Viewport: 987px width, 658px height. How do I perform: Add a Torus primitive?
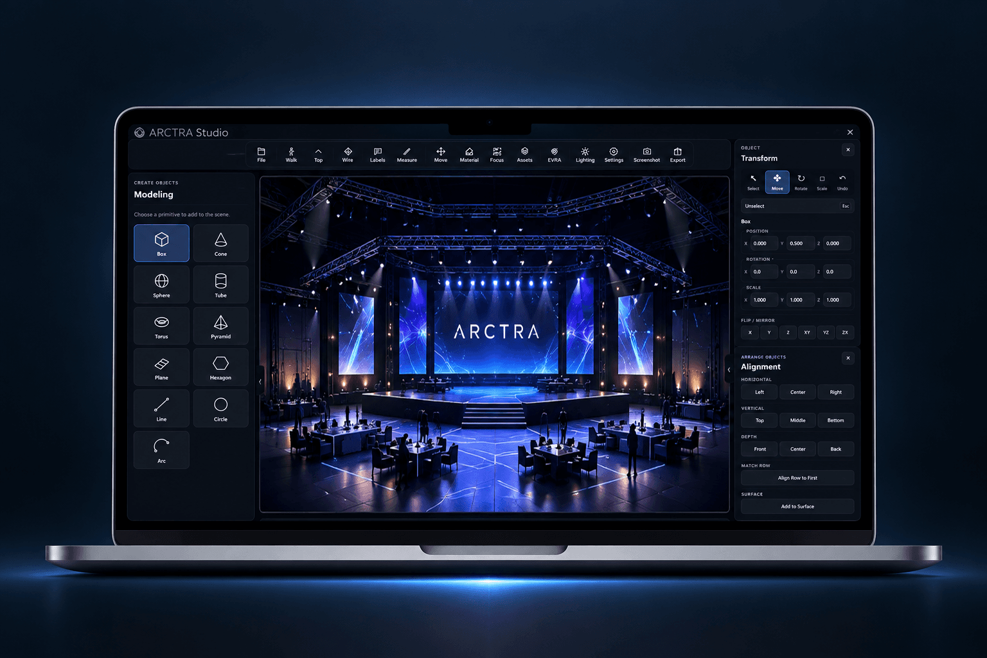coord(161,325)
